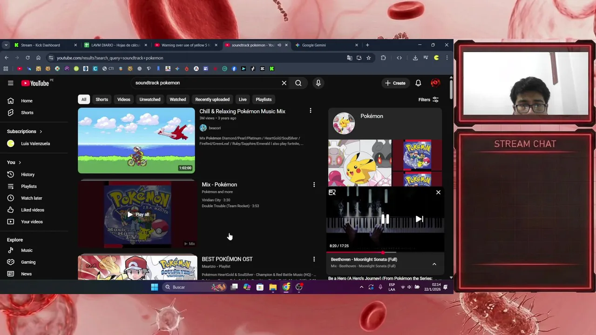The width and height of the screenshot is (596, 335).
Task: Skip to next video in miniplayer
Action: coord(419,219)
